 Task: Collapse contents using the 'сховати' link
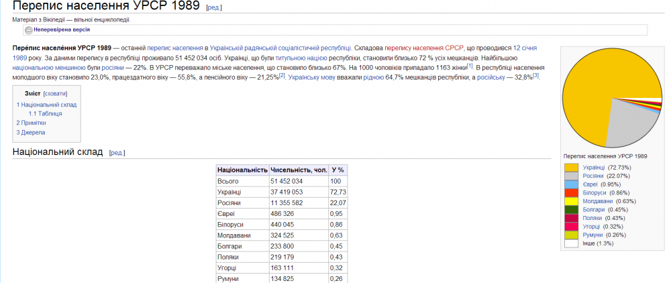[x=55, y=94]
